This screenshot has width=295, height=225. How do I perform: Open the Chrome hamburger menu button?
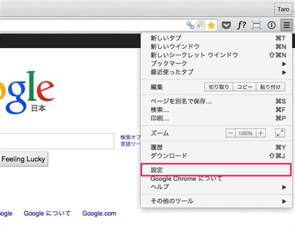286,25
